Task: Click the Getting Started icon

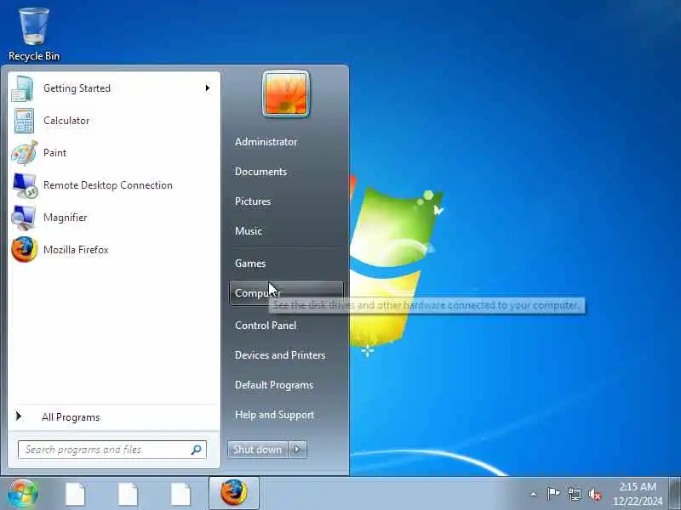Action: pos(23,88)
